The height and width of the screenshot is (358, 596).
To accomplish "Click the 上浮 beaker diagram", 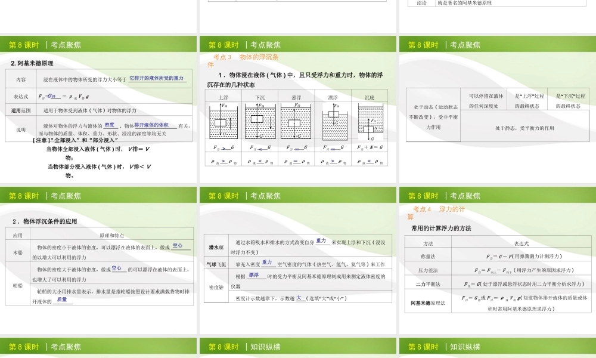I will [223, 122].
